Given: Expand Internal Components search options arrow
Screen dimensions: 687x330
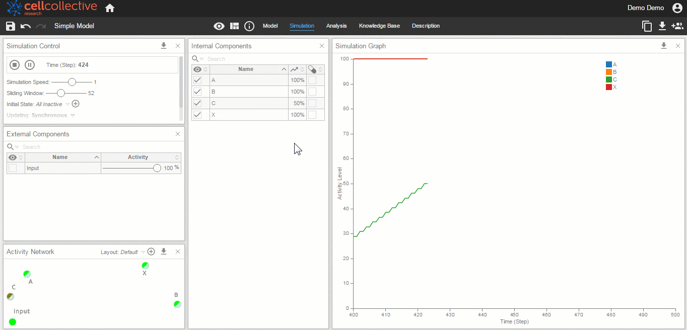Looking at the screenshot, I should [x=202, y=59].
